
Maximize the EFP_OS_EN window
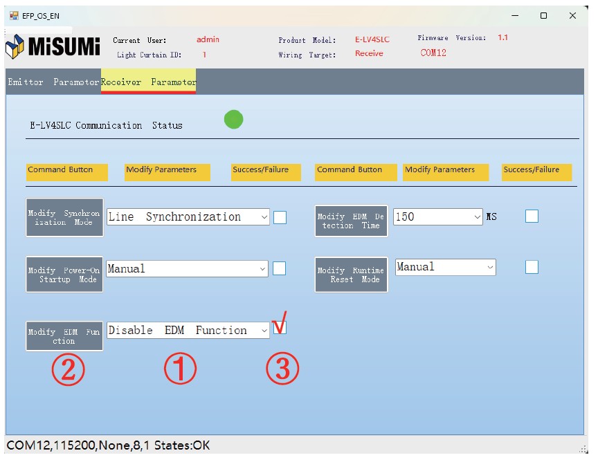coord(544,15)
